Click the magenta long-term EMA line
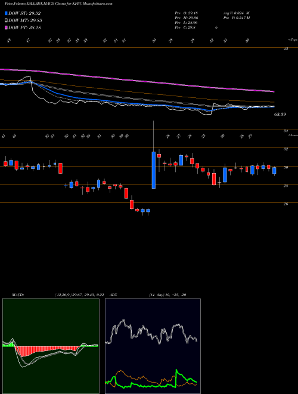This screenshot has height=394, width=298. (136, 81)
